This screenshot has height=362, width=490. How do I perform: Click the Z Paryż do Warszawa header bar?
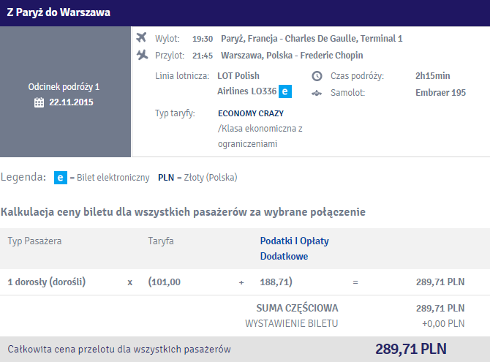[245, 13]
